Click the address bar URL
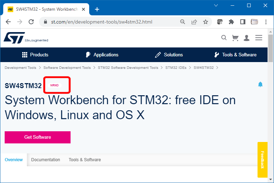The image size is (274, 183). 102,22
